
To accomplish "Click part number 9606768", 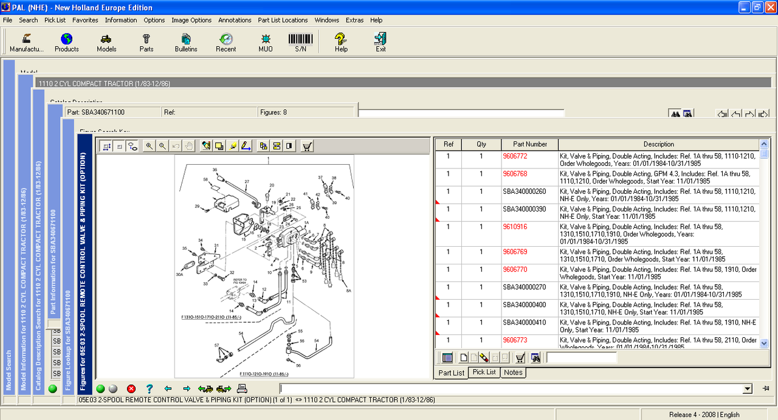I will [x=515, y=174].
